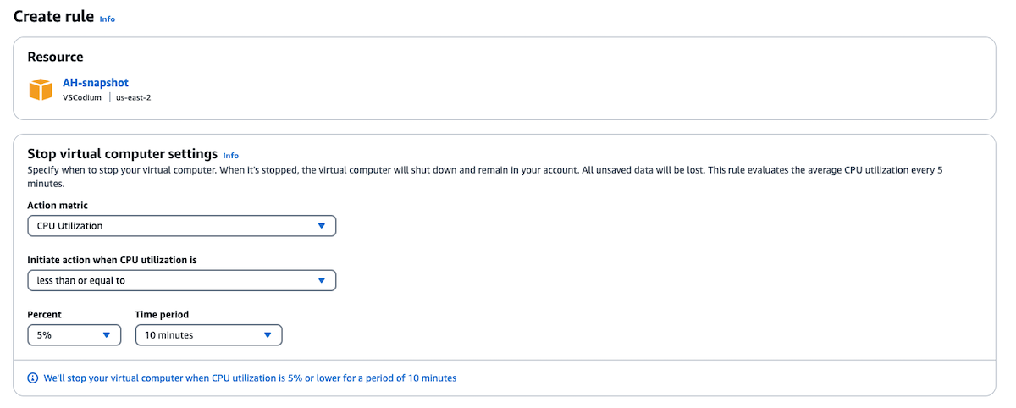The height and width of the screenshot is (408, 1016).
Task: Click the arrow on the 10 minutes selector
Action: point(267,335)
